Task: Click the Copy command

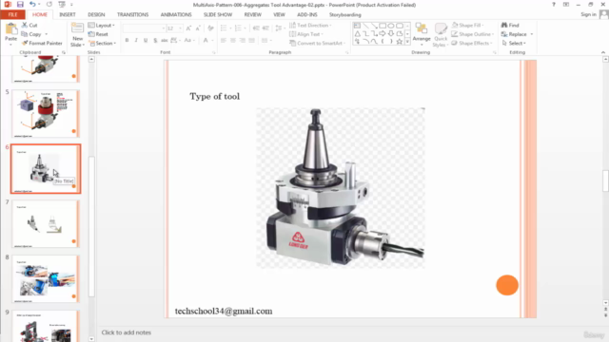Action: pos(31,34)
